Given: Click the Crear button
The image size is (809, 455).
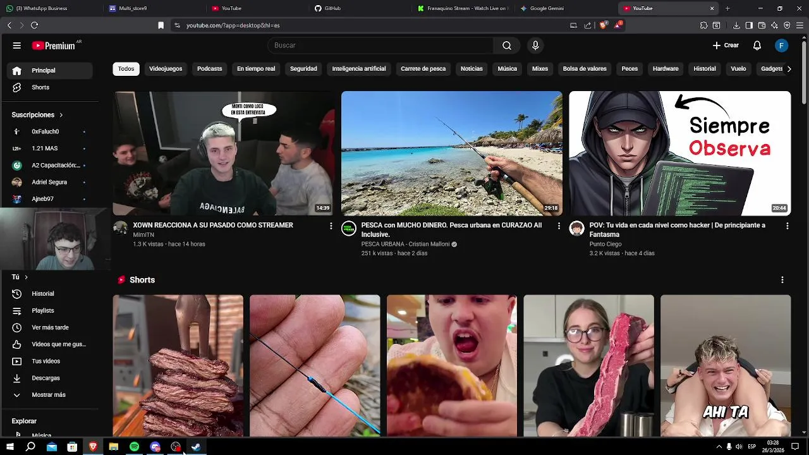Looking at the screenshot, I should coord(726,45).
